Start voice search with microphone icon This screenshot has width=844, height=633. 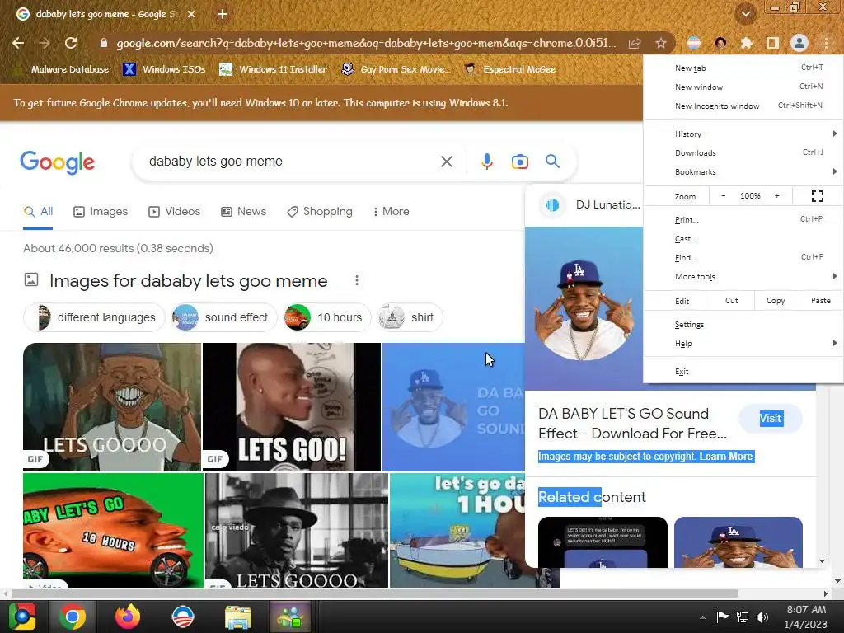coord(486,162)
